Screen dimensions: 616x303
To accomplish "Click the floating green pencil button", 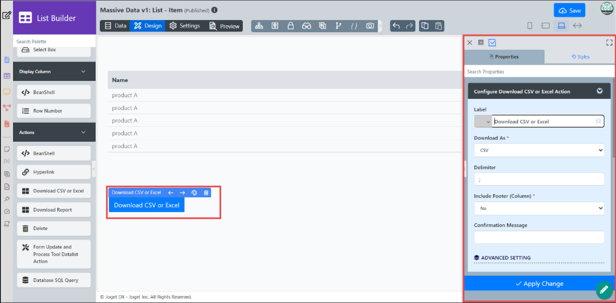I will click(604, 290).
